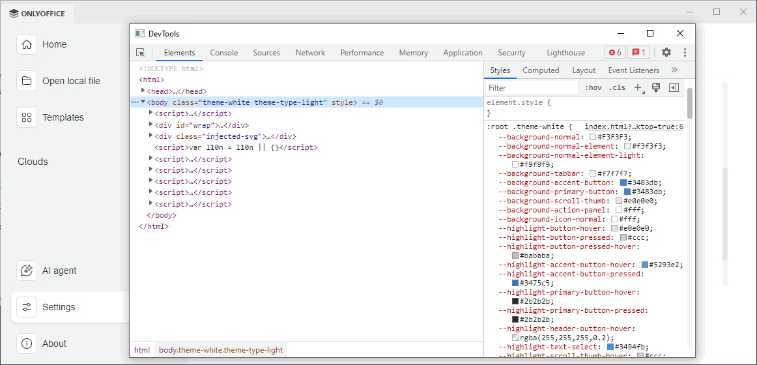Click the Settings sliders icon

pyautogui.click(x=27, y=307)
